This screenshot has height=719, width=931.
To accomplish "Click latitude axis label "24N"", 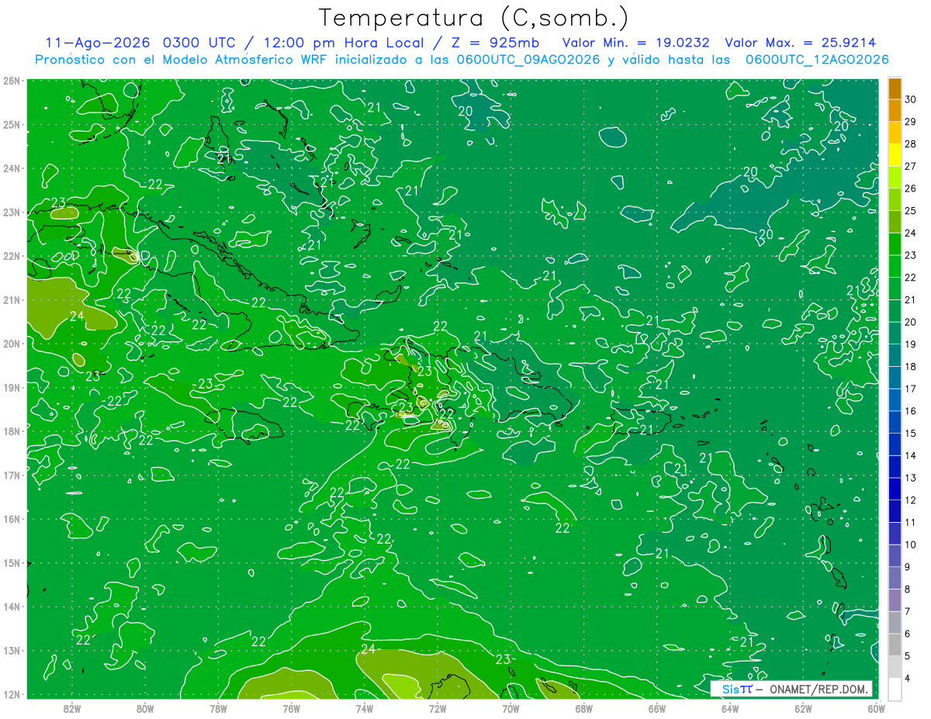I will tap(12, 168).
